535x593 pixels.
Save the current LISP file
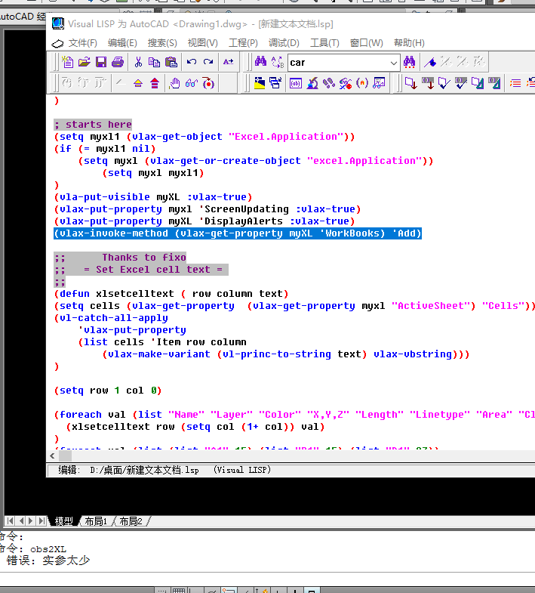click(101, 62)
